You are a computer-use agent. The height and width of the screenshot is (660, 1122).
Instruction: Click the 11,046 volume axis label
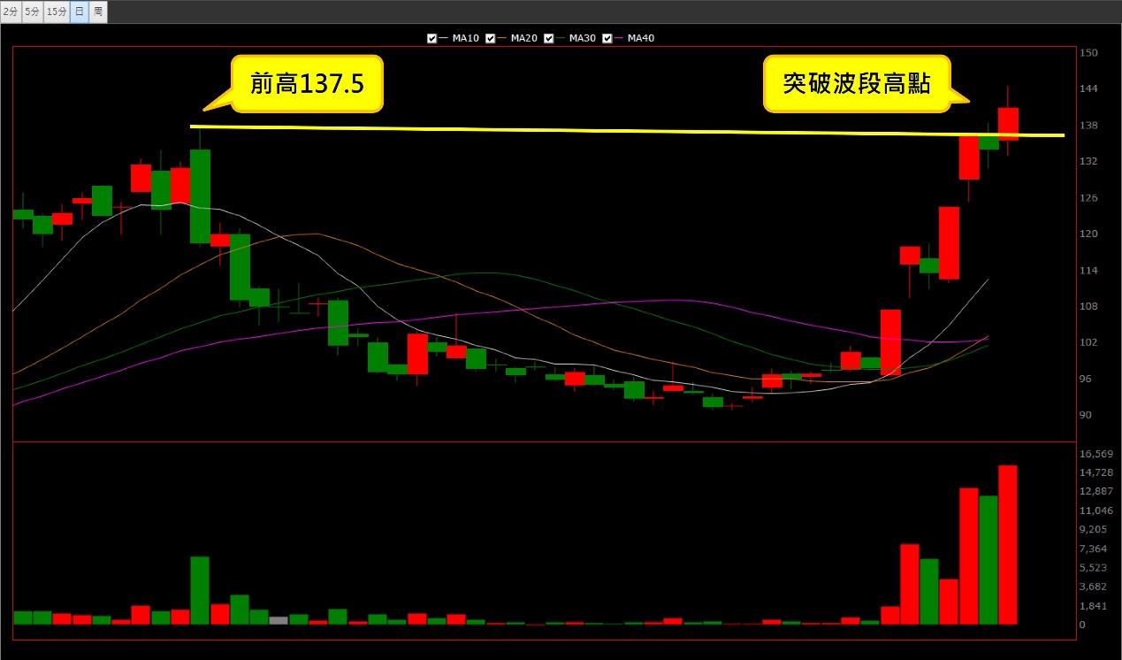point(1095,511)
